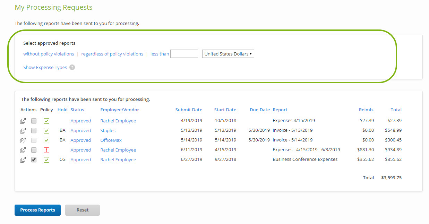429x224 pixels.
Task: Open the Expenses 4/15/2019 report via its action icon
Action: tap(23, 121)
